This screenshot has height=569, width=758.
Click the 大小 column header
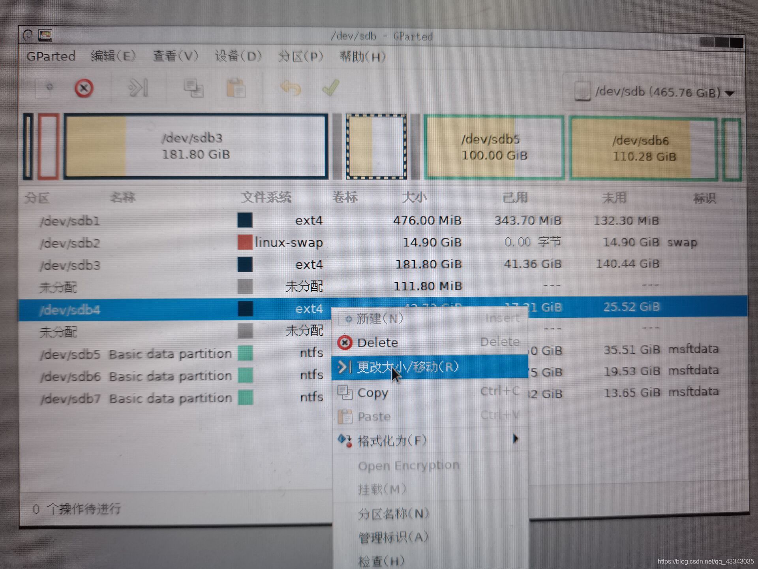click(415, 197)
